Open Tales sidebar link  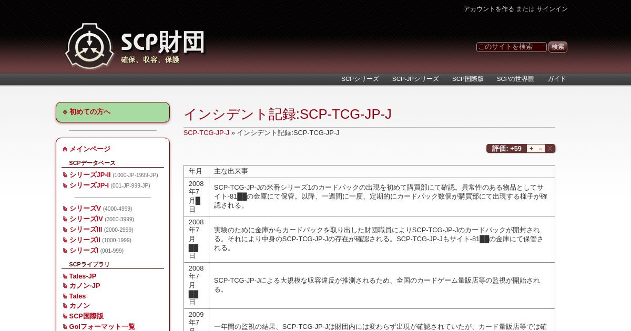(77, 296)
